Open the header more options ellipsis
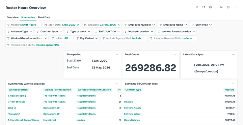 pyautogui.click(x=235, y=7)
